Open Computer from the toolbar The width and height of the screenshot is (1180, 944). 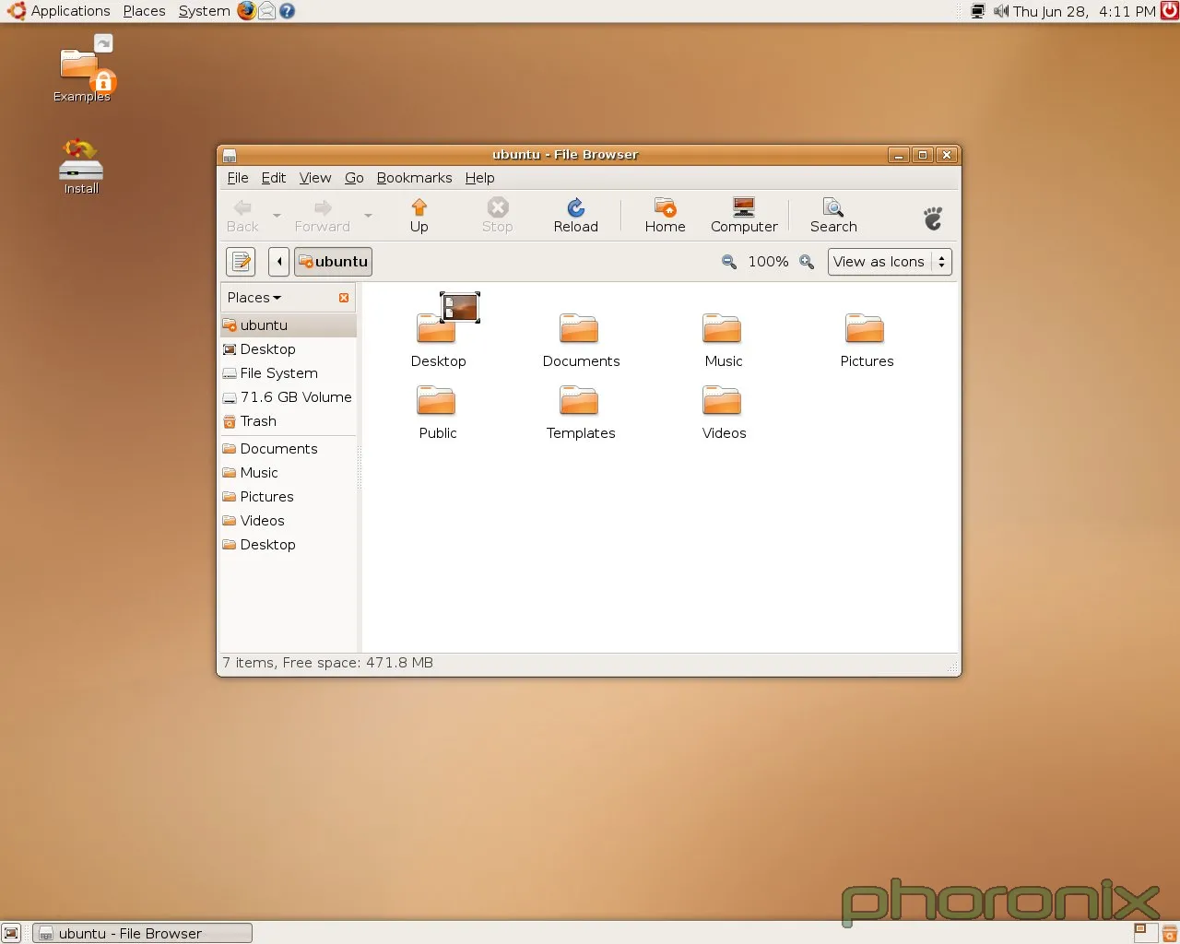point(744,216)
